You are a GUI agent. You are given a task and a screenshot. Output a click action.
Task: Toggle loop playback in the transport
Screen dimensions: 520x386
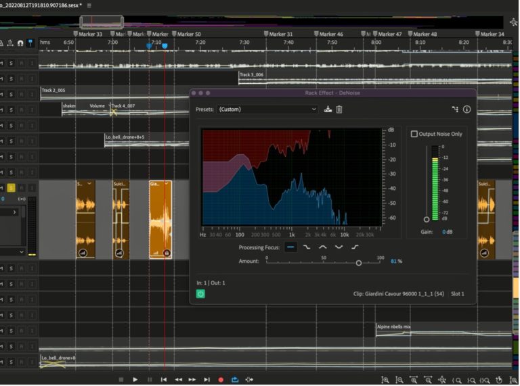pyautogui.click(x=235, y=380)
